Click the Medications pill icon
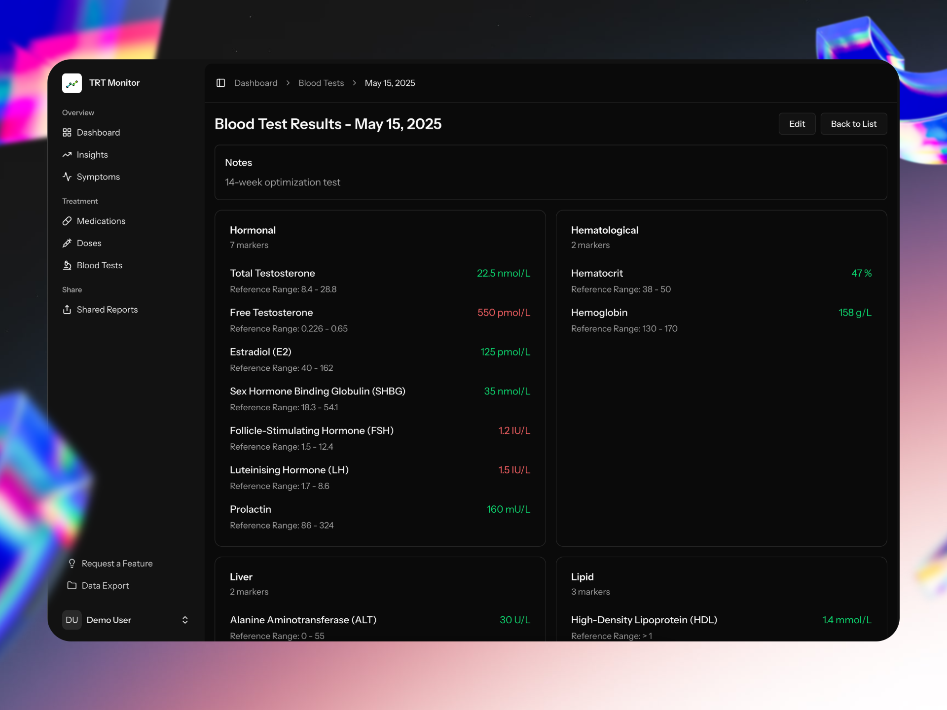 tap(67, 221)
